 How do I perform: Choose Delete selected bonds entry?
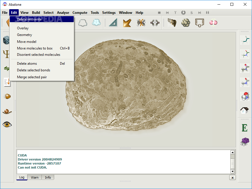click(x=42, y=70)
